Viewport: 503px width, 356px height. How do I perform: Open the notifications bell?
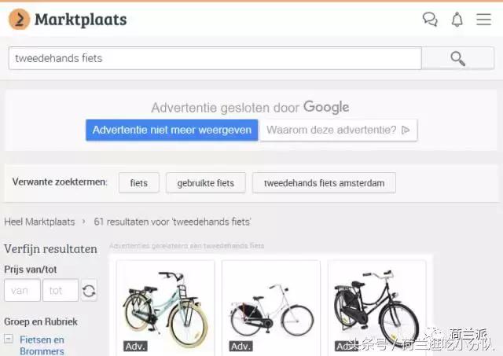click(x=457, y=20)
